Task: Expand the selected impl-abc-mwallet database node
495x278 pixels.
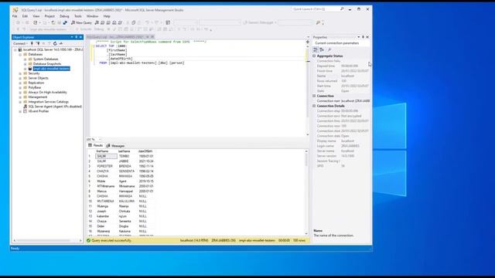Action: tap(26, 69)
